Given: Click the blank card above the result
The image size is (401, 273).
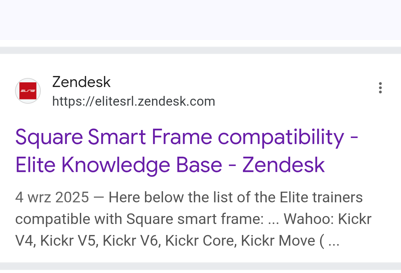Looking at the screenshot, I should 200,20.
